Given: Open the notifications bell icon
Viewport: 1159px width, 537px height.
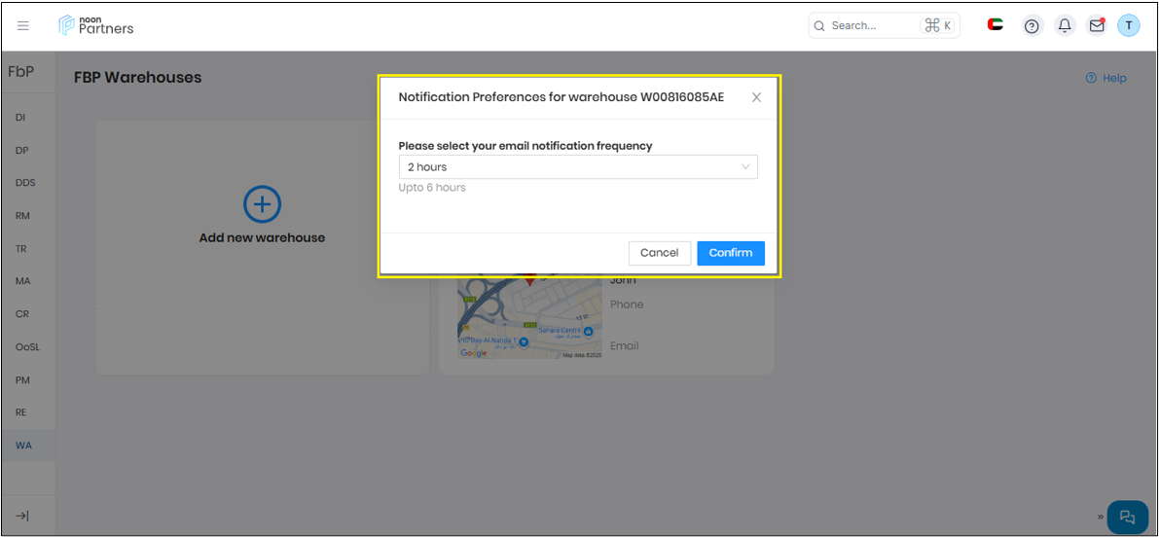Looking at the screenshot, I should [x=1065, y=26].
